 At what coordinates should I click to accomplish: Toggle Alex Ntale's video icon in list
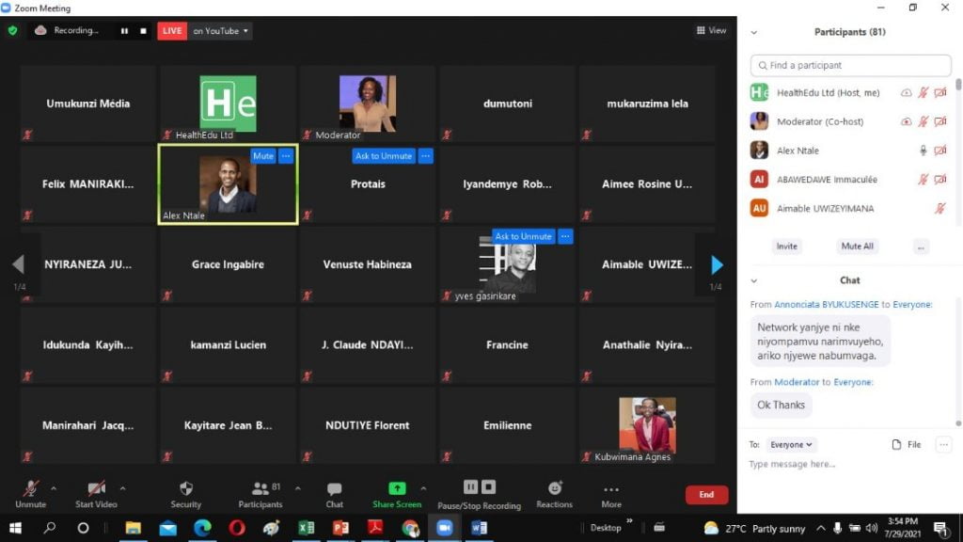tap(940, 151)
